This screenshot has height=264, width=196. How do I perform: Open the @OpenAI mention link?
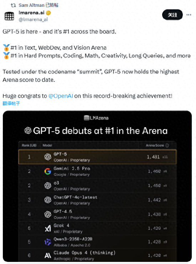click(61, 96)
